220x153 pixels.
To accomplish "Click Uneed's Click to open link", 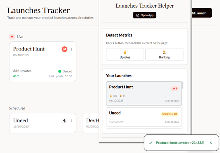I will click(172, 122).
